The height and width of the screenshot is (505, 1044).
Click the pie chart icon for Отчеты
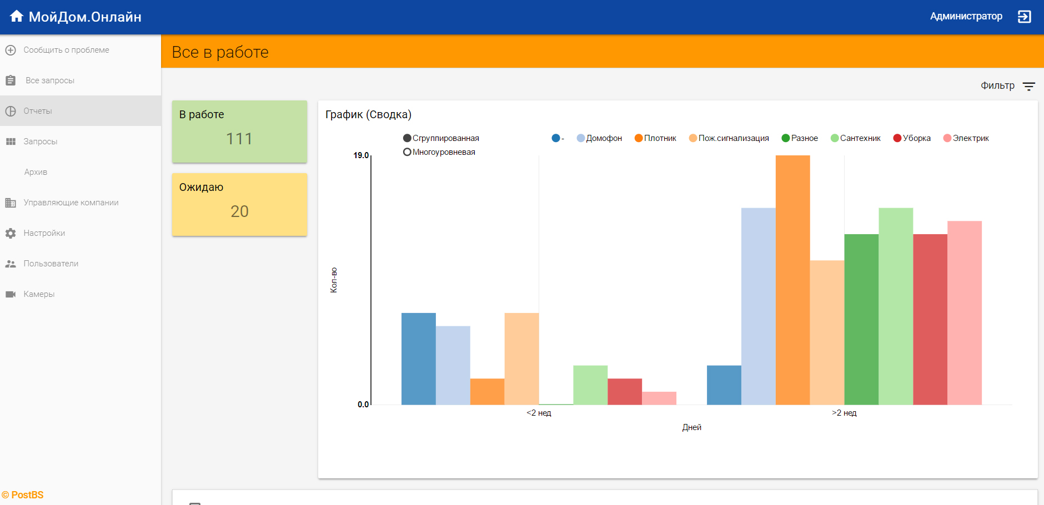tap(11, 111)
